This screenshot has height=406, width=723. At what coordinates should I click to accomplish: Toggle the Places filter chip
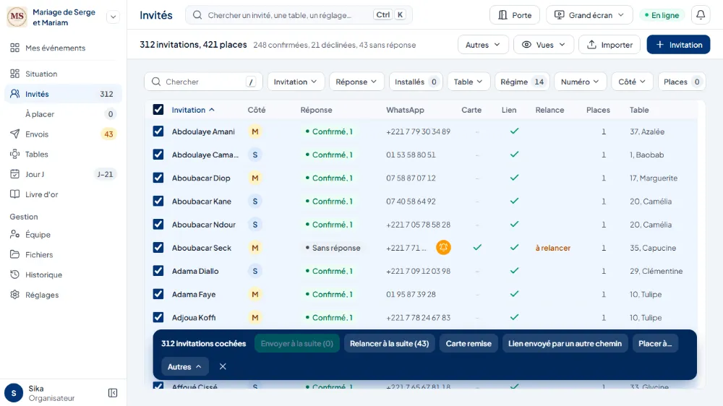click(x=682, y=82)
